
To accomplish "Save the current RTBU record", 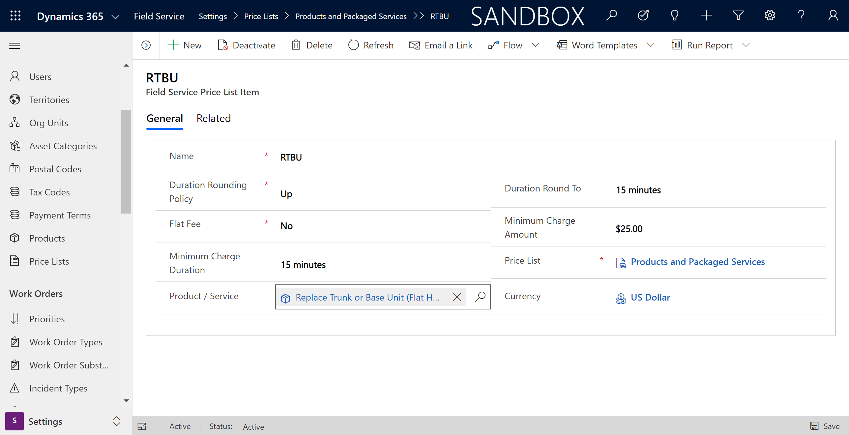I will coord(828,425).
